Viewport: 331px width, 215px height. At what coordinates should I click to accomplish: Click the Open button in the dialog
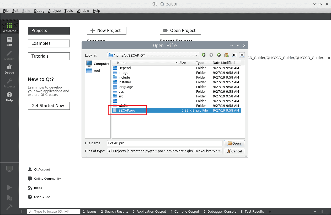[234, 143]
